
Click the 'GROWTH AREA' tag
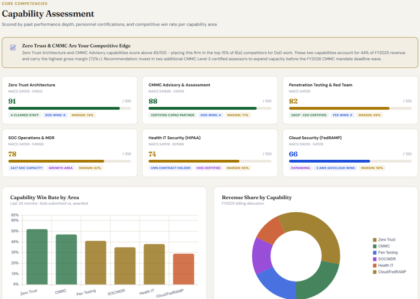pos(61,168)
